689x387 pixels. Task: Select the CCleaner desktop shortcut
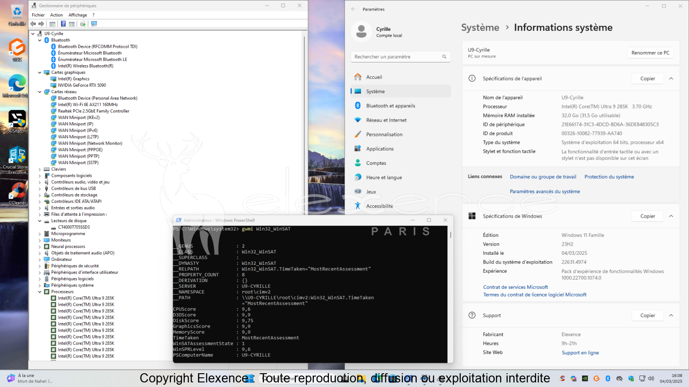tap(17, 193)
